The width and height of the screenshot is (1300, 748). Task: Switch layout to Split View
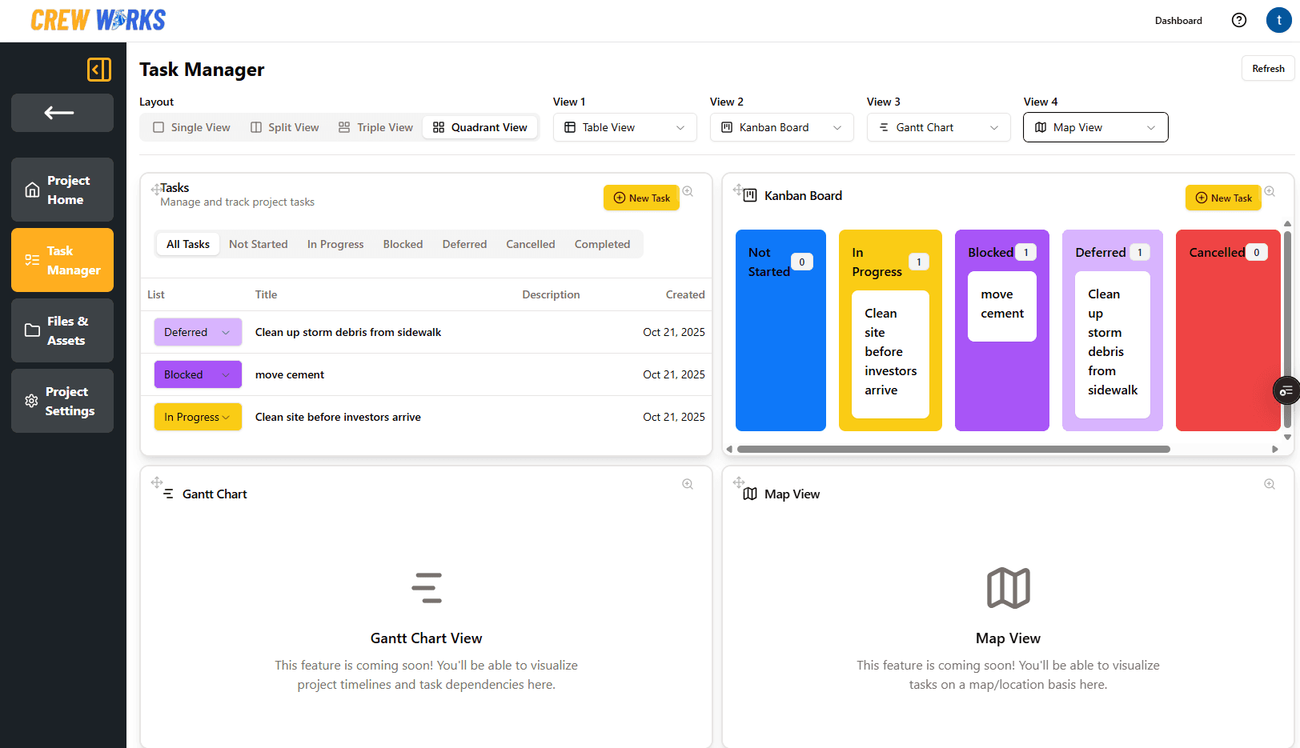285,127
